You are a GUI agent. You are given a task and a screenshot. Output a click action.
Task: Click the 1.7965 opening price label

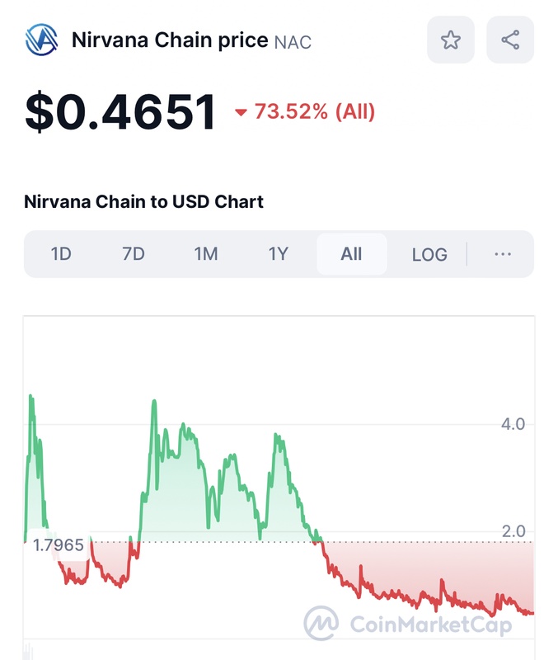click(59, 545)
